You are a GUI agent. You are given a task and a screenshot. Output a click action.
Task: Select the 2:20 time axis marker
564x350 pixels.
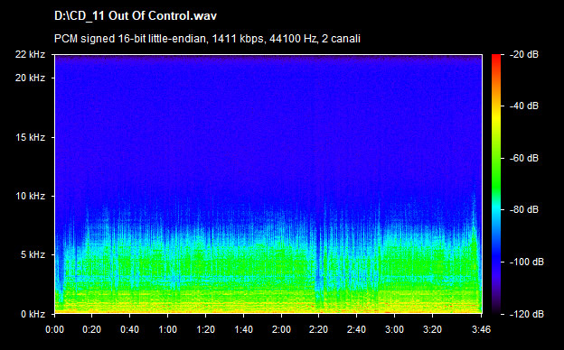point(319,329)
